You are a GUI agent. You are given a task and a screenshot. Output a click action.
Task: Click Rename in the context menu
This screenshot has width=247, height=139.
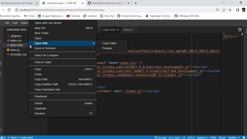63,114
